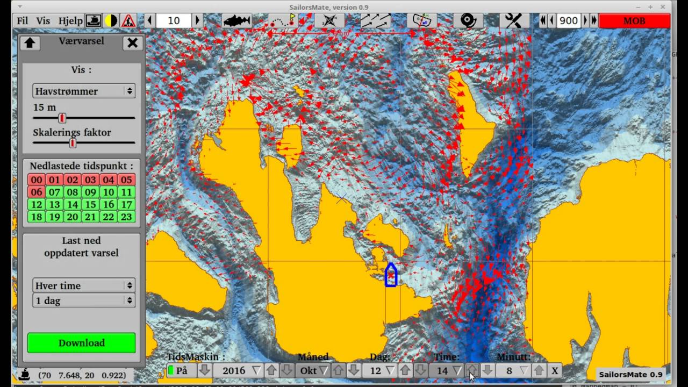Screen dimensions: 688x387
Task: Open the day 12 dropdown
Action: [380, 371]
